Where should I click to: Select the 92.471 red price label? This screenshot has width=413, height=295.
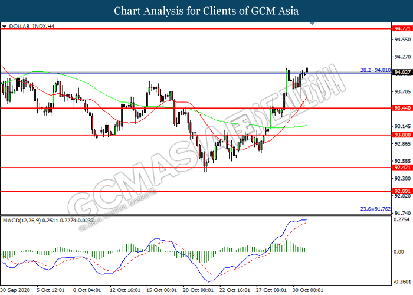[402, 168]
